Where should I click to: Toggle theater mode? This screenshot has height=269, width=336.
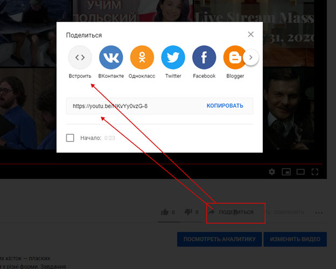click(x=300, y=171)
